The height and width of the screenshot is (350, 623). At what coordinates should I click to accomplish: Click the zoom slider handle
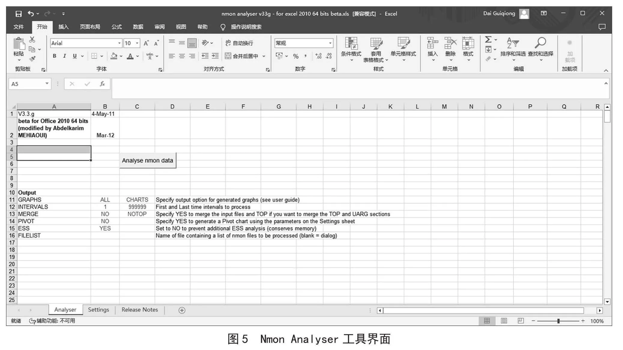tap(558, 321)
